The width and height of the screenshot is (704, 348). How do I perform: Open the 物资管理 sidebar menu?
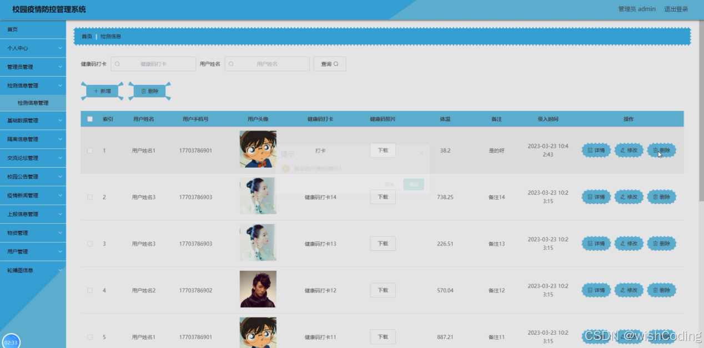(x=33, y=233)
